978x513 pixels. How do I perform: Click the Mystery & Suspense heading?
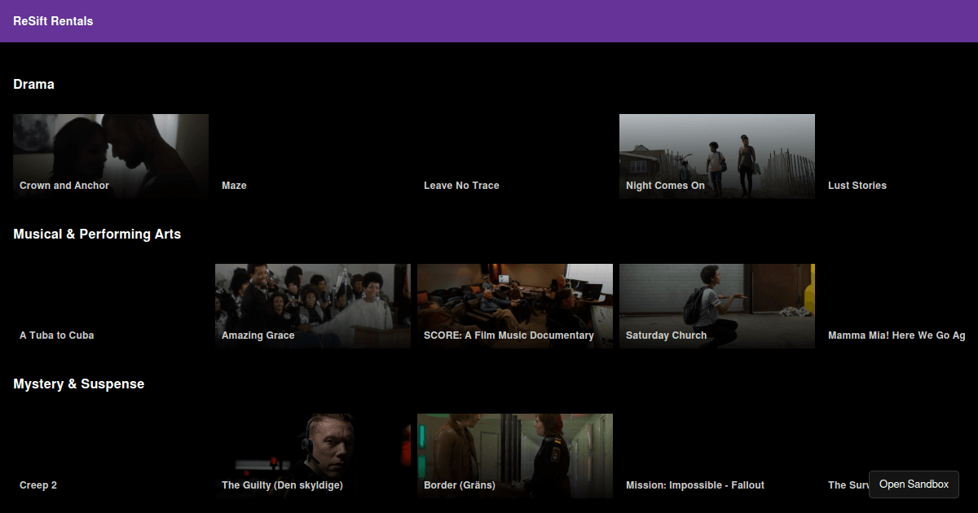click(x=78, y=384)
